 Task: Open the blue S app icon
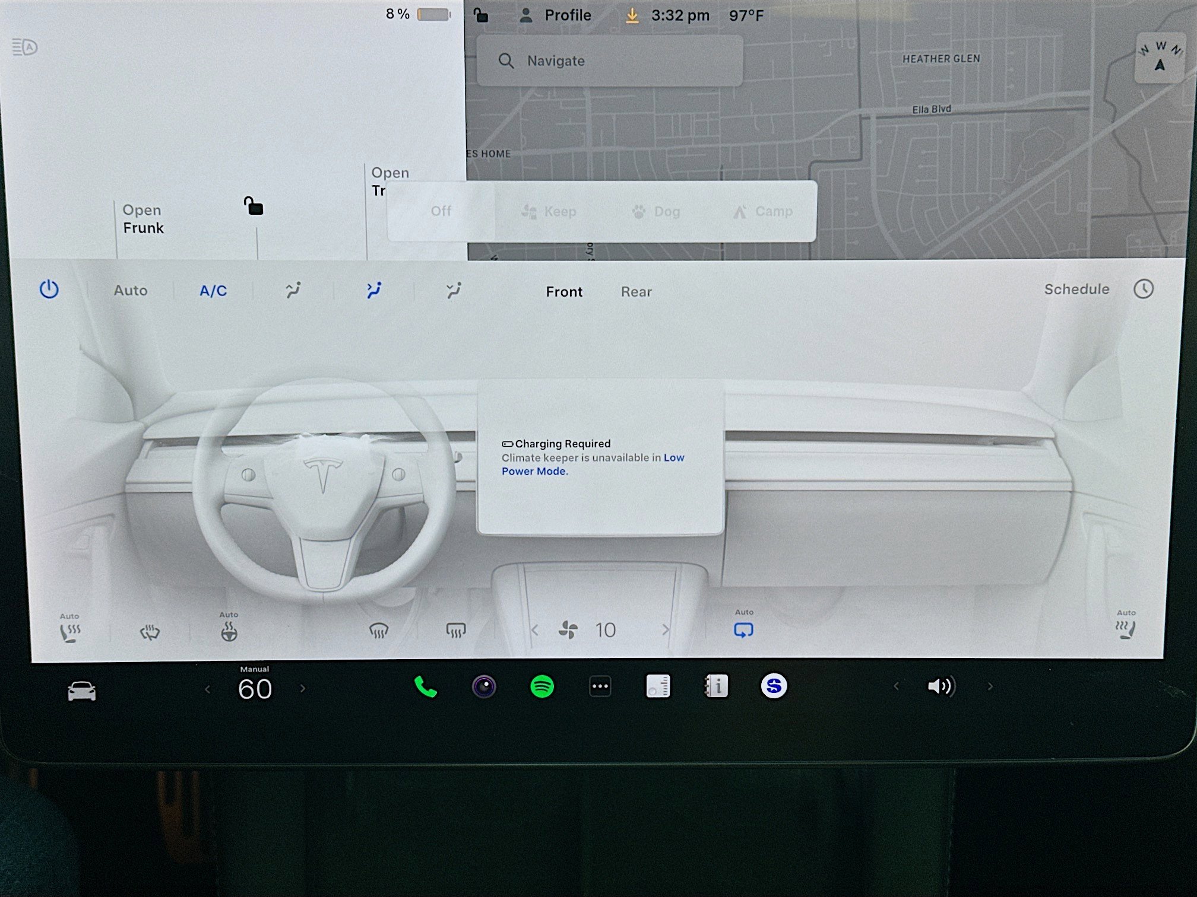point(774,686)
